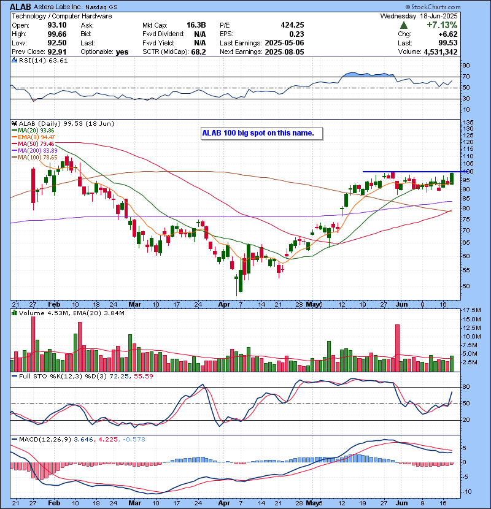This screenshot has width=491, height=509.
Task: Click the annotation 'ALAB 100 big spot on this name.'
Action: pos(262,134)
